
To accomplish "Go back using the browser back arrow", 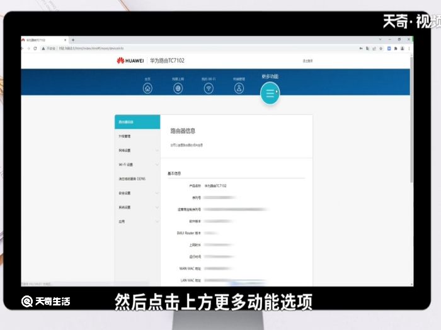I will pos(22,48).
